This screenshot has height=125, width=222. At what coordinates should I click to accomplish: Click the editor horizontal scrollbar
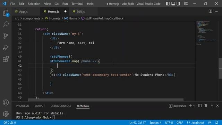pyautogui.click(x=105, y=100)
